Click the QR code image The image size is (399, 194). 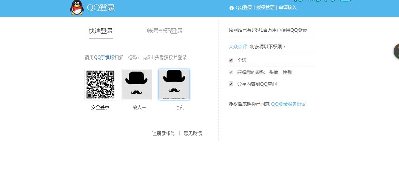pos(100,85)
